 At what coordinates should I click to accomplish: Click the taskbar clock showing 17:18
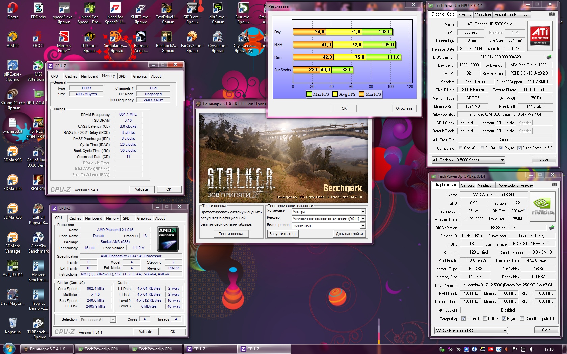(x=549, y=349)
